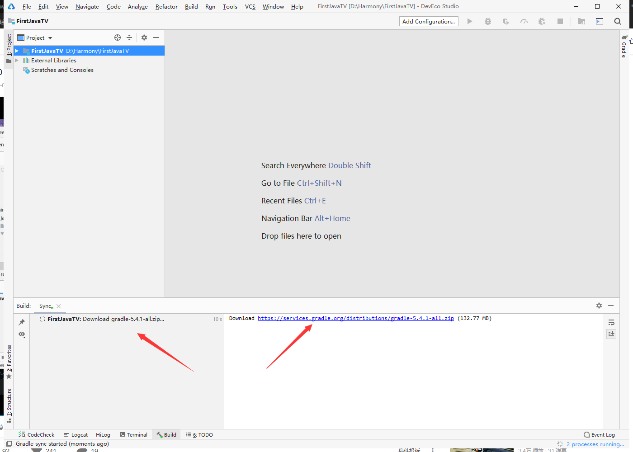Viewport: 633px width, 452px height.
Task: Open the TODO tool window
Action: pos(199,434)
